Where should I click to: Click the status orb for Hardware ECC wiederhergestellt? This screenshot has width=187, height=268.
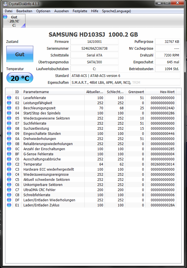[x=9, y=169]
